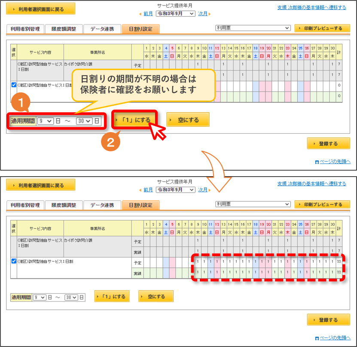Open the lower 適用期間 start day 9 dropdown
This screenshot has height=347, width=357.
(x=40, y=298)
